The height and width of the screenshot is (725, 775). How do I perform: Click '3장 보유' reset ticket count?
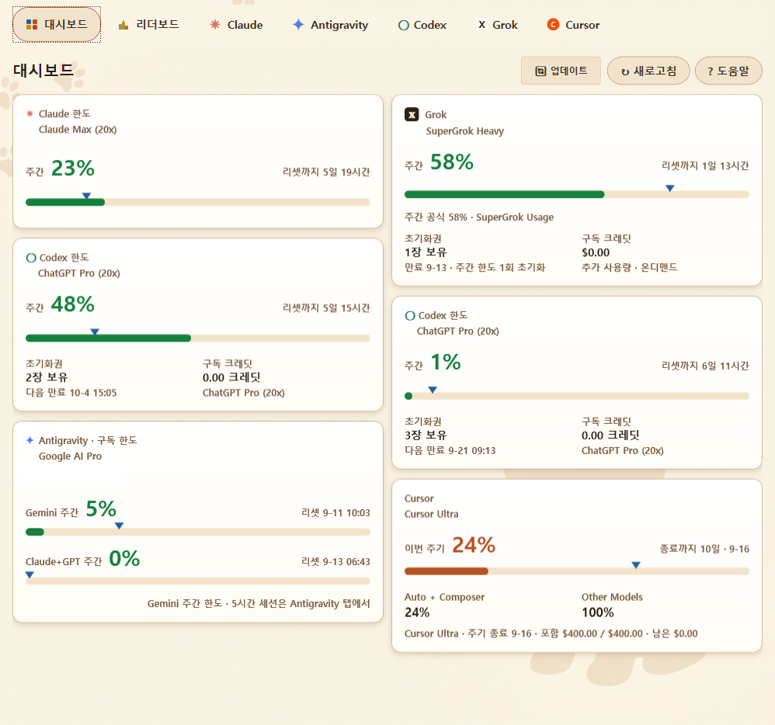click(x=426, y=435)
